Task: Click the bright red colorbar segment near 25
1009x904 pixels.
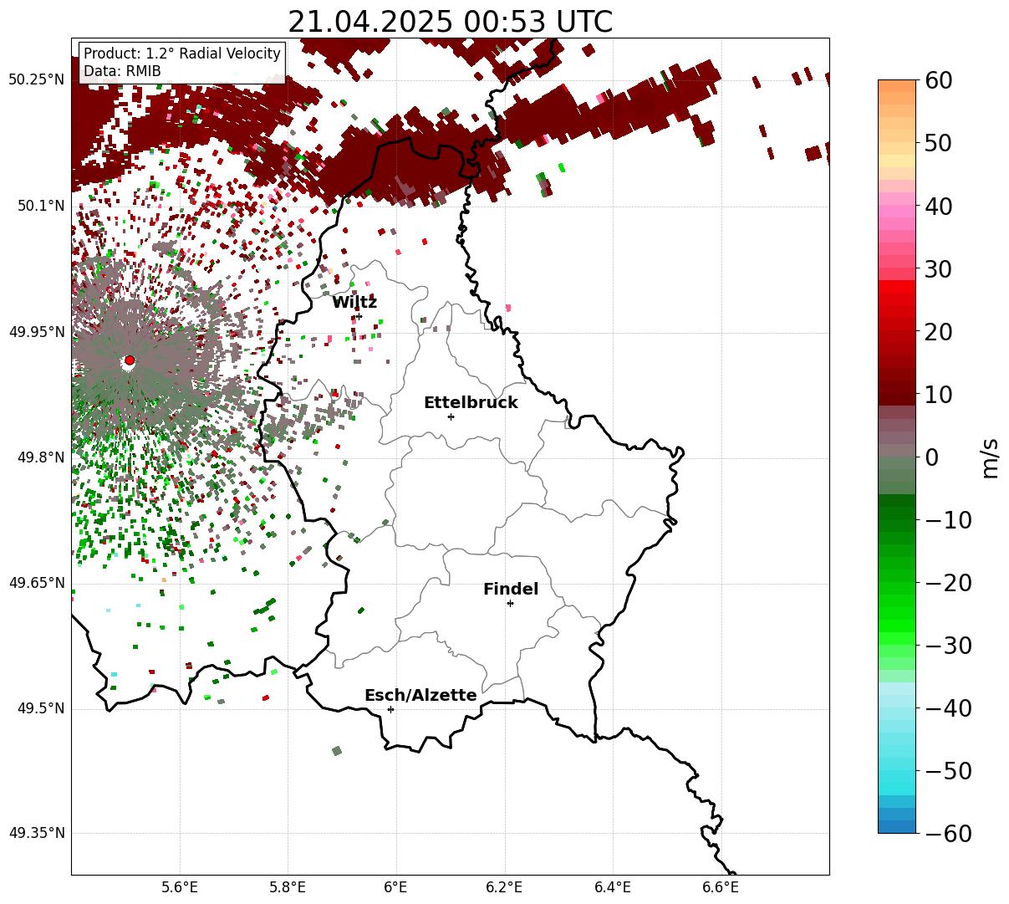Action: click(897, 287)
